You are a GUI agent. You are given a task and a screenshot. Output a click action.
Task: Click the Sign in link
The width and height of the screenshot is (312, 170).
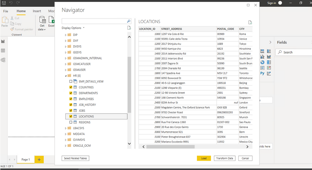click(272, 3)
